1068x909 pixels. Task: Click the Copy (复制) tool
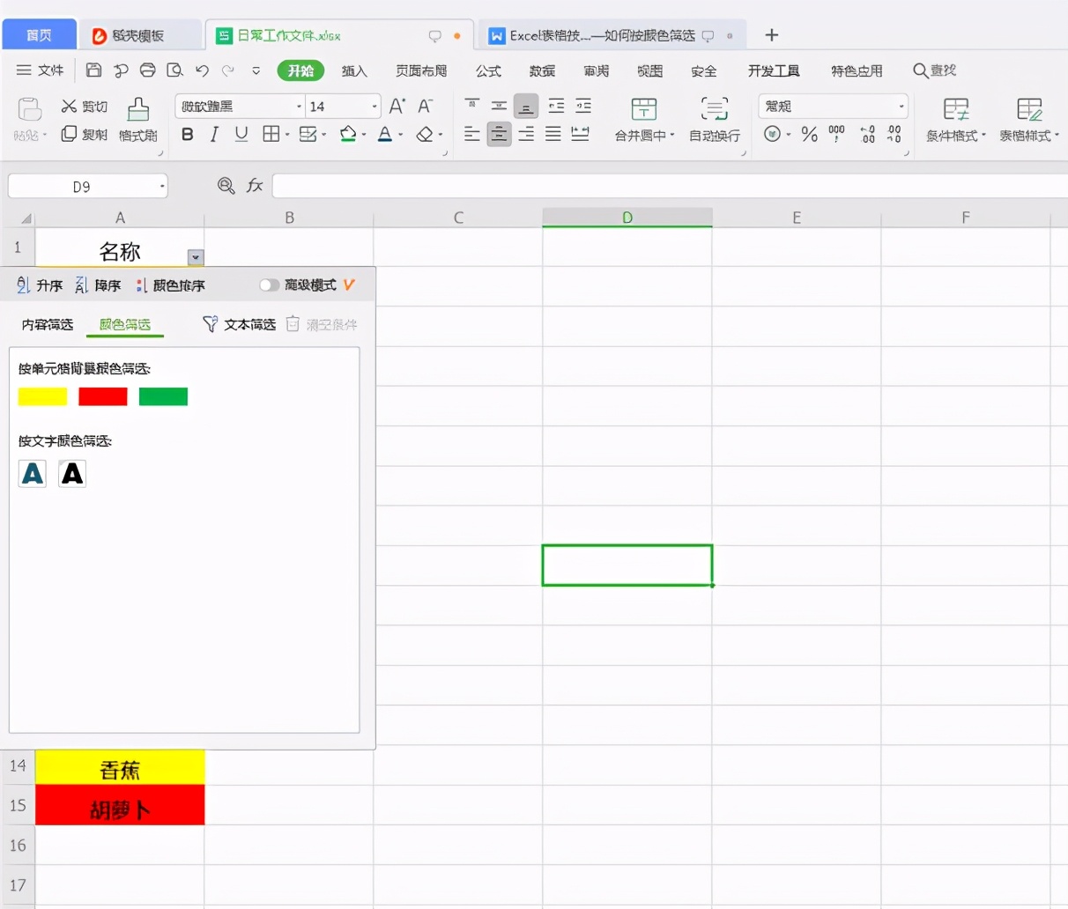tap(84, 134)
